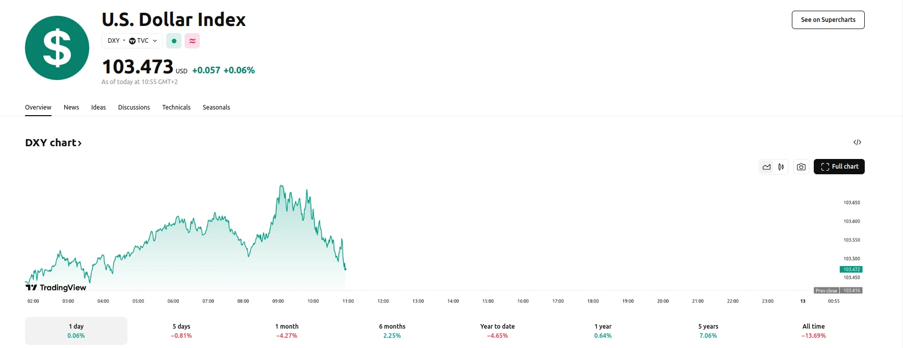Open the DXY symbol dropdown
The width and height of the screenshot is (903, 348).
click(x=156, y=40)
